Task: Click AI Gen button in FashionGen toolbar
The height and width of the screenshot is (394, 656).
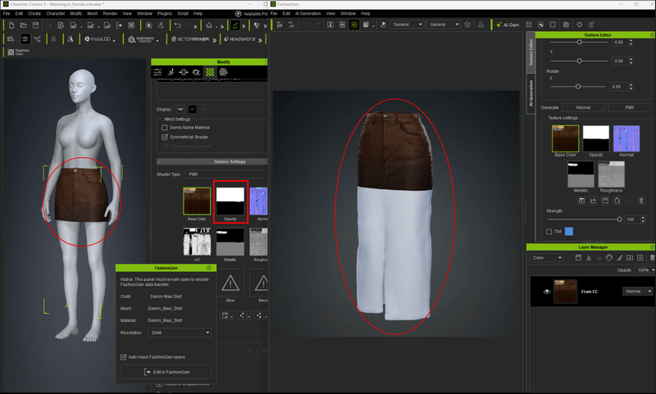Action: click(508, 25)
